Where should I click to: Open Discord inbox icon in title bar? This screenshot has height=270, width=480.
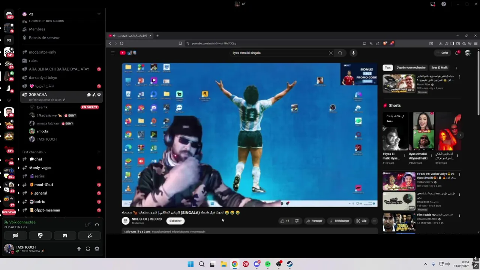433,4
